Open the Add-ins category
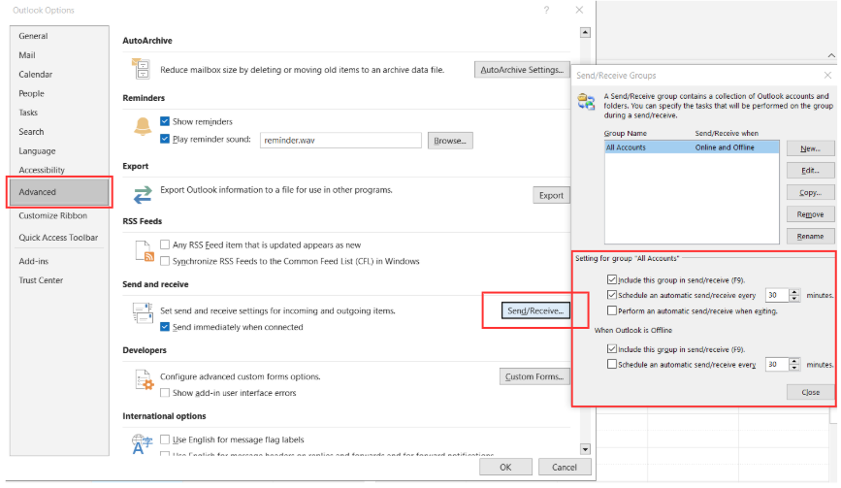 click(x=59, y=261)
